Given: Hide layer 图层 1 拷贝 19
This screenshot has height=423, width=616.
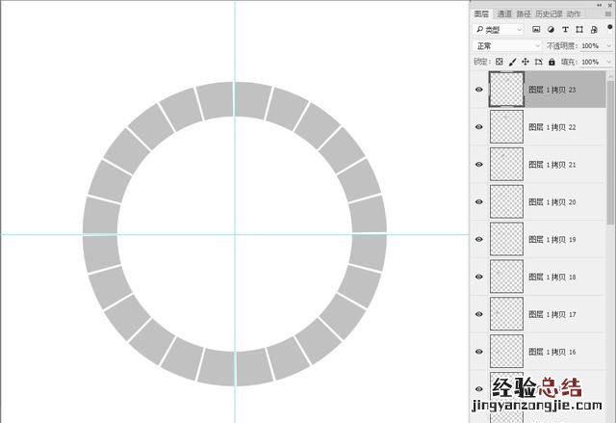Looking at the screenshot, I should tap(479, 239).
